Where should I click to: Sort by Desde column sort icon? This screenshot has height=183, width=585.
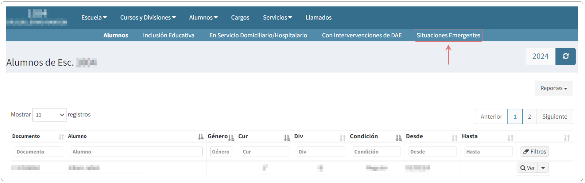tap(454, 138)
